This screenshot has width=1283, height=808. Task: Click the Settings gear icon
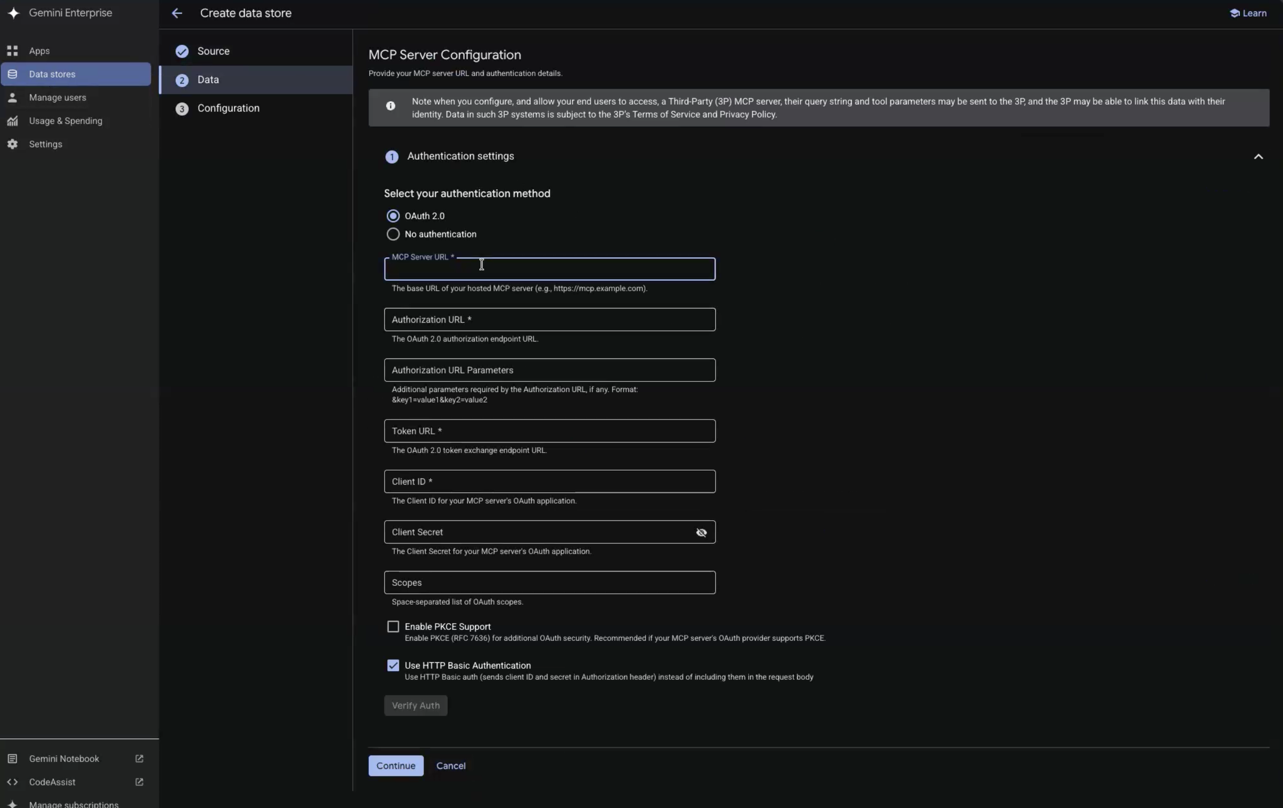coord(12,144)
